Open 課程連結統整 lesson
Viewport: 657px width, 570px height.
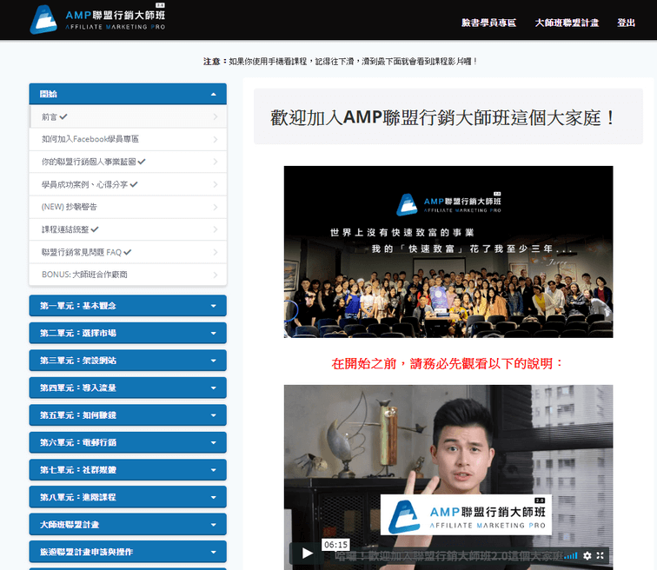(128, 229)
